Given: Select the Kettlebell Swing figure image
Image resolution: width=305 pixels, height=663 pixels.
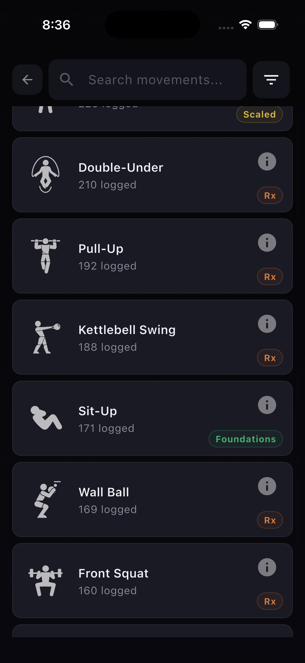Looking at the screenshot, I should point(46,337).
